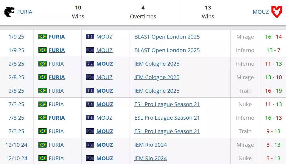Click EU flag in Nuke 11-13 row
This screenshot has width=286, height=164.
point(90,104)
